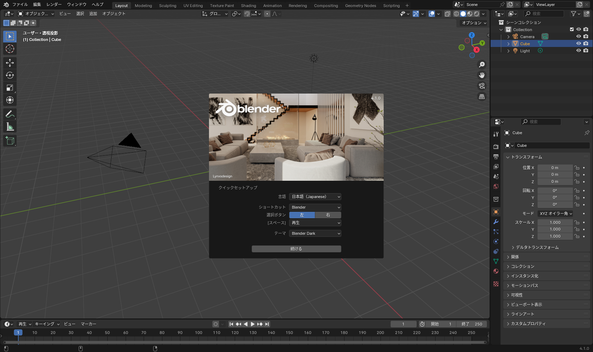
Task: Switch to the Shading workspace tab
Action: tap(248, 5)
